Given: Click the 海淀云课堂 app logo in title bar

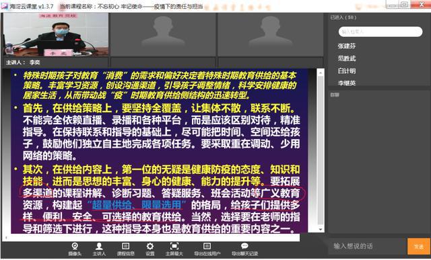Looking at the screenshot, I should point(5,6).
